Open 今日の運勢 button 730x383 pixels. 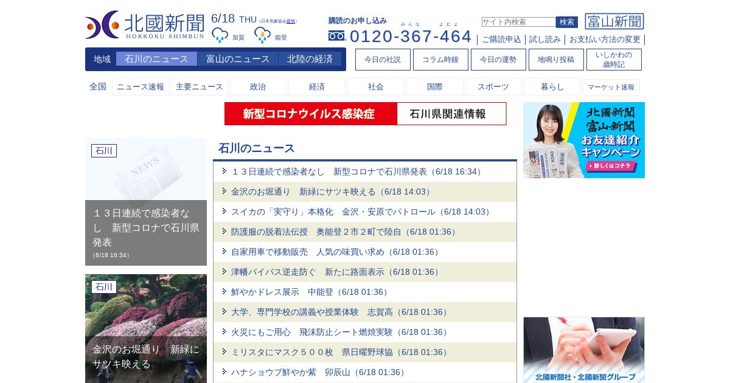(498, 60)
